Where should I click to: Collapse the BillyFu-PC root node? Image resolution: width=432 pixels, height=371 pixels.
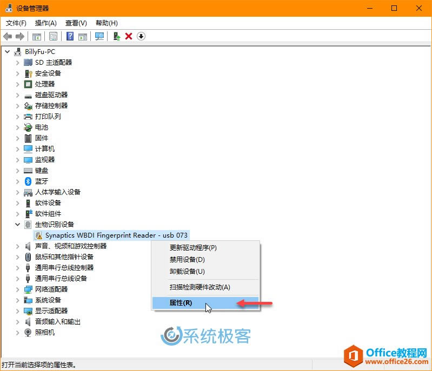point(8,51)
